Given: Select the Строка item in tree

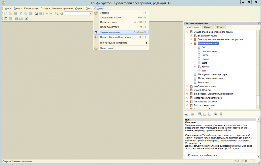Looking at the screenshot, I should (205, 59).
